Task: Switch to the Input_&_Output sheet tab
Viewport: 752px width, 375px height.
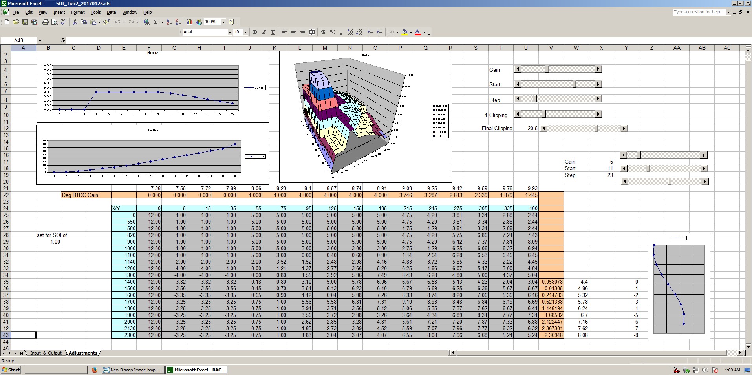Action: (x=46, y=353)
